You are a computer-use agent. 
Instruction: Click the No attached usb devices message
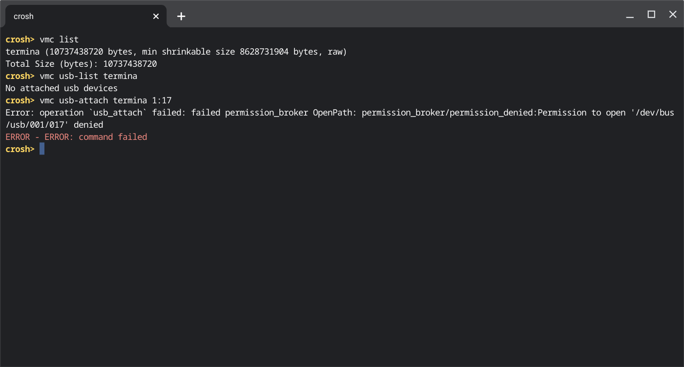tap(61, 88)
